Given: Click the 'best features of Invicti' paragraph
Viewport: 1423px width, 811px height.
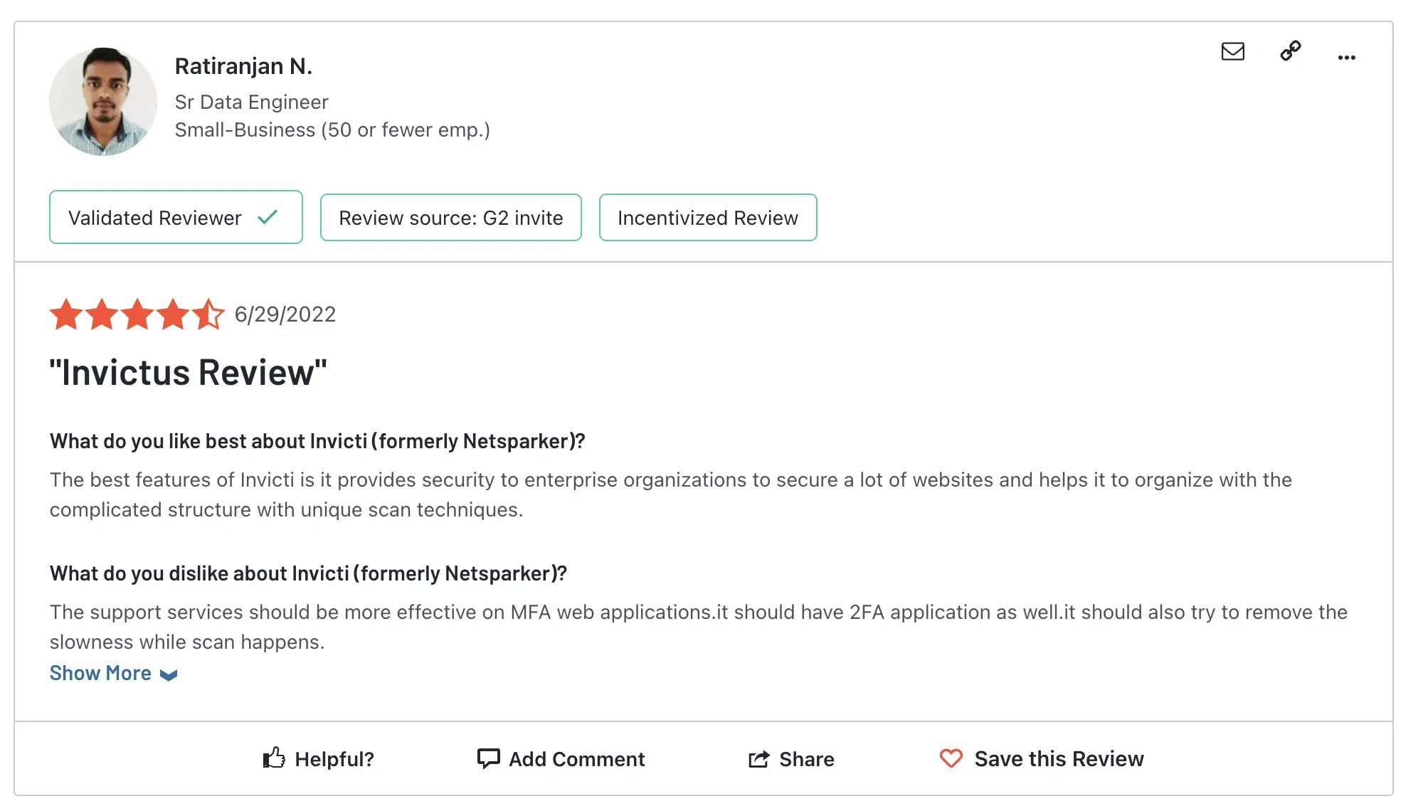Looking at the screenshot, I should tap(671, 494).
